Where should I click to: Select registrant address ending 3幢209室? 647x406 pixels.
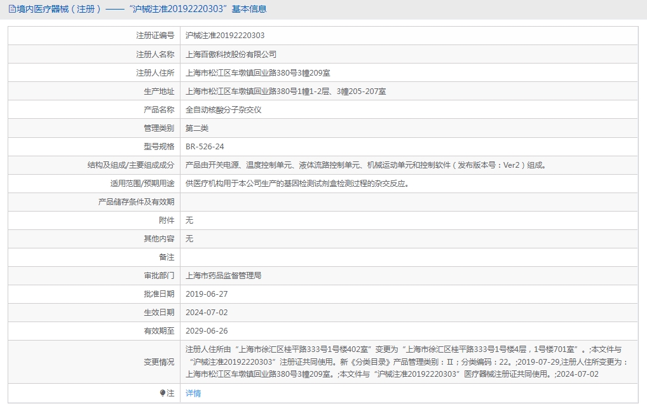[257, 72]
